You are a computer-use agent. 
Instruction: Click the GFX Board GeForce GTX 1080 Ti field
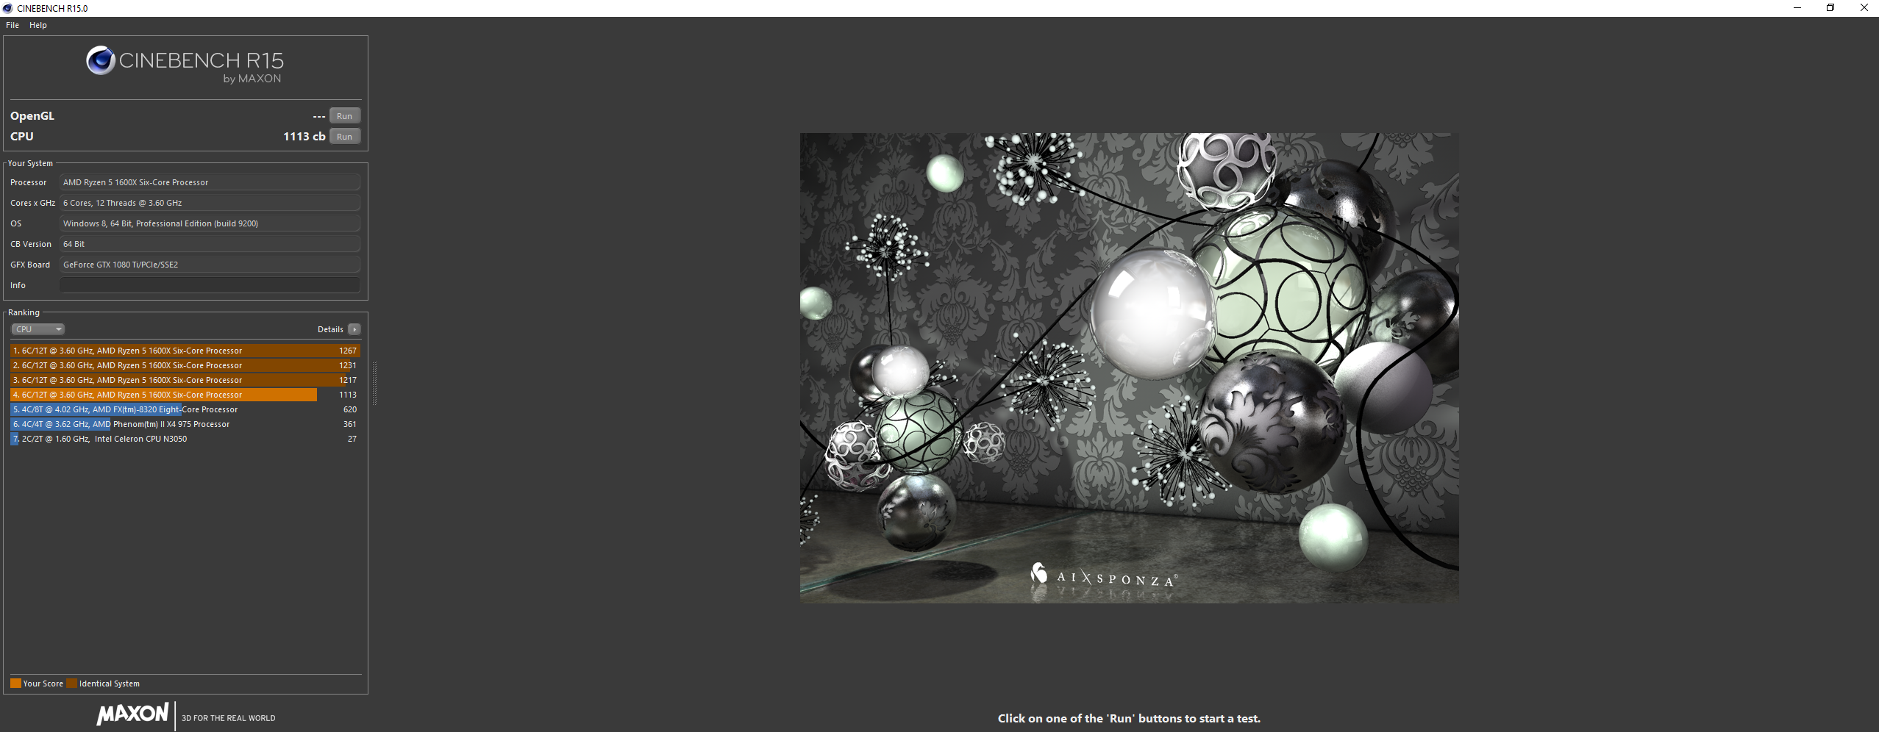(x=210, y=265)
